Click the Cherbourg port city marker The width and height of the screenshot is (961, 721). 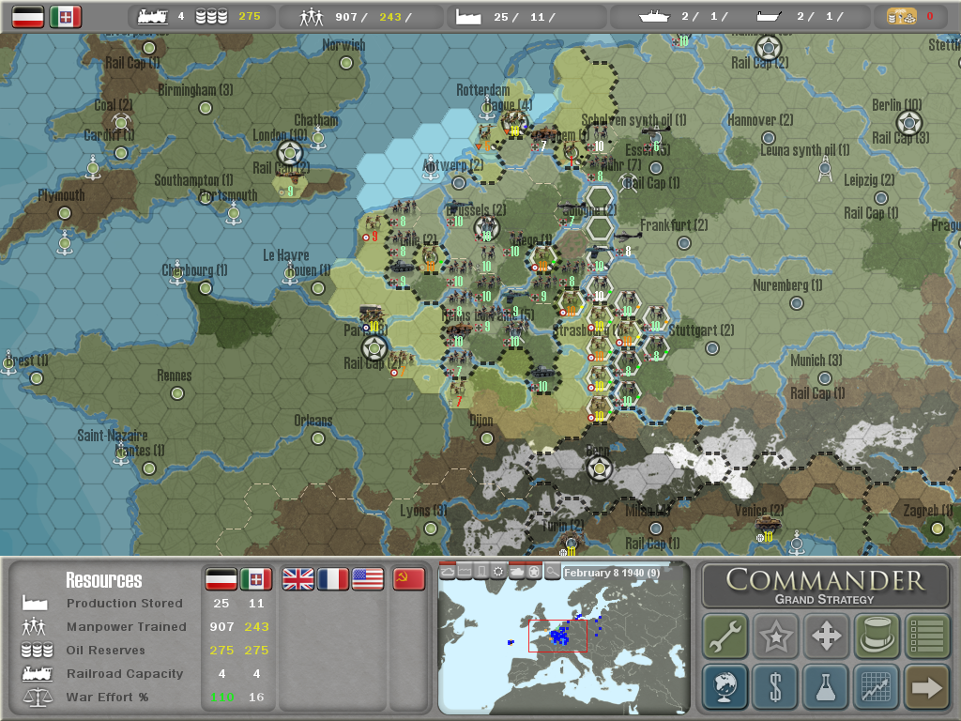(x=206, y=288)
